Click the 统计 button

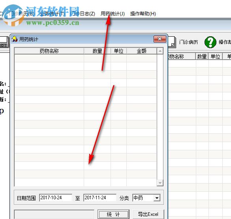click(113, 214)
